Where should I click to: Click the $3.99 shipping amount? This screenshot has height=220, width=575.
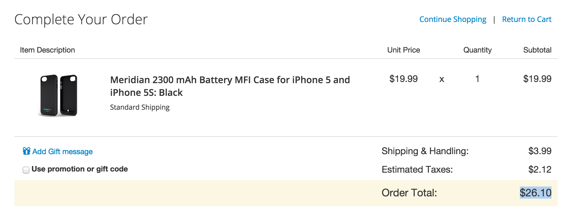(x=540, y=151)
